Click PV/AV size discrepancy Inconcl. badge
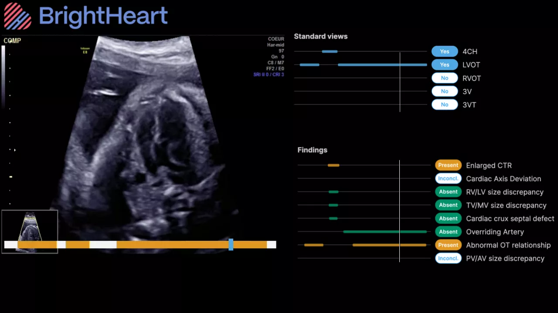This screenshot has width=558, height=313. [448, 259]
